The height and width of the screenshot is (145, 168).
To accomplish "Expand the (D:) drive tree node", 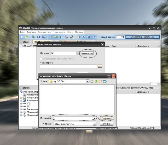I will tap(21, 106).
